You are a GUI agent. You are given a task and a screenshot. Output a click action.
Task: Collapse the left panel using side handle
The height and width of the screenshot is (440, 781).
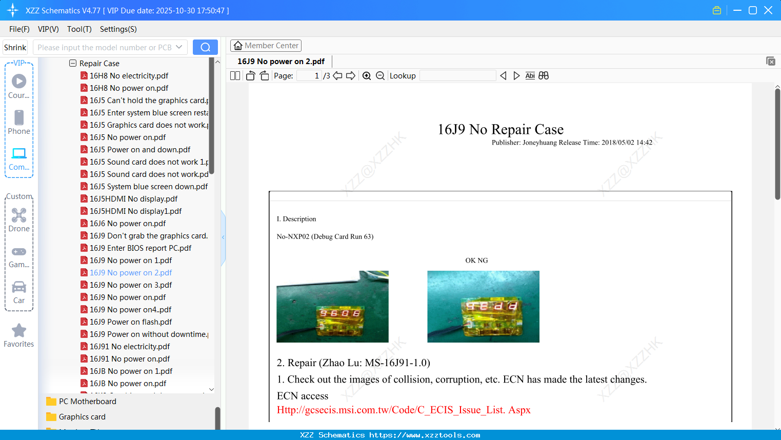(223, 237)
